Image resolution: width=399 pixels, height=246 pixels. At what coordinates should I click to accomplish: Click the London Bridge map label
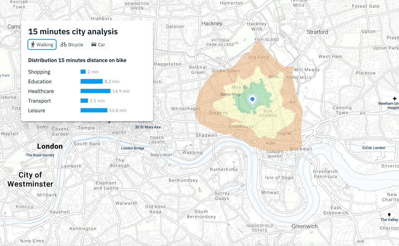click(x=132, y=148)
